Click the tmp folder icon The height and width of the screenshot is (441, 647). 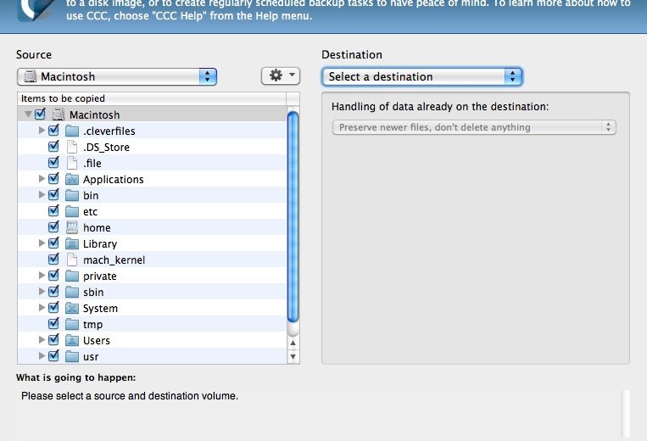(x=72, y=324)
